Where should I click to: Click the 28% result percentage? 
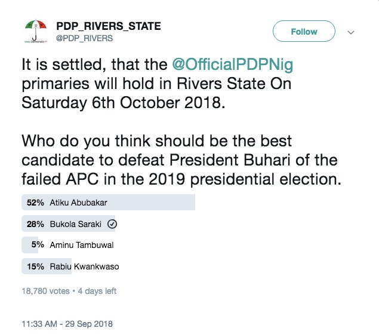[35, 225]
